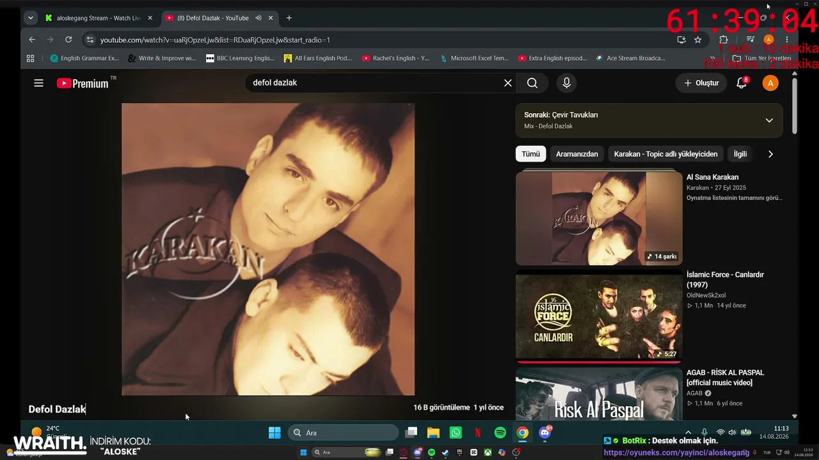Go to YouTube Premium home logo
Screen dimensions: 819x460
point(83,83)
